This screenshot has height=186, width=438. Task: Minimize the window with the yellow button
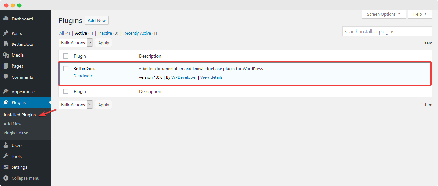(13, 5)
